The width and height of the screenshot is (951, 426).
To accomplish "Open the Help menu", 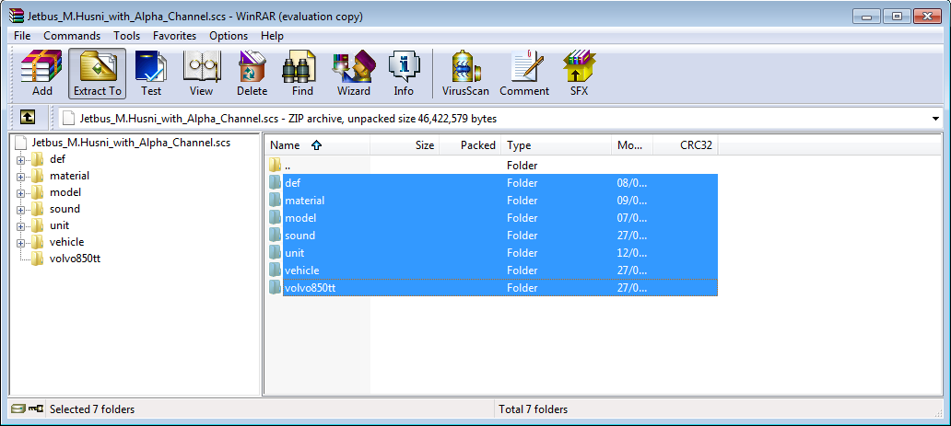I will point(273,36).
